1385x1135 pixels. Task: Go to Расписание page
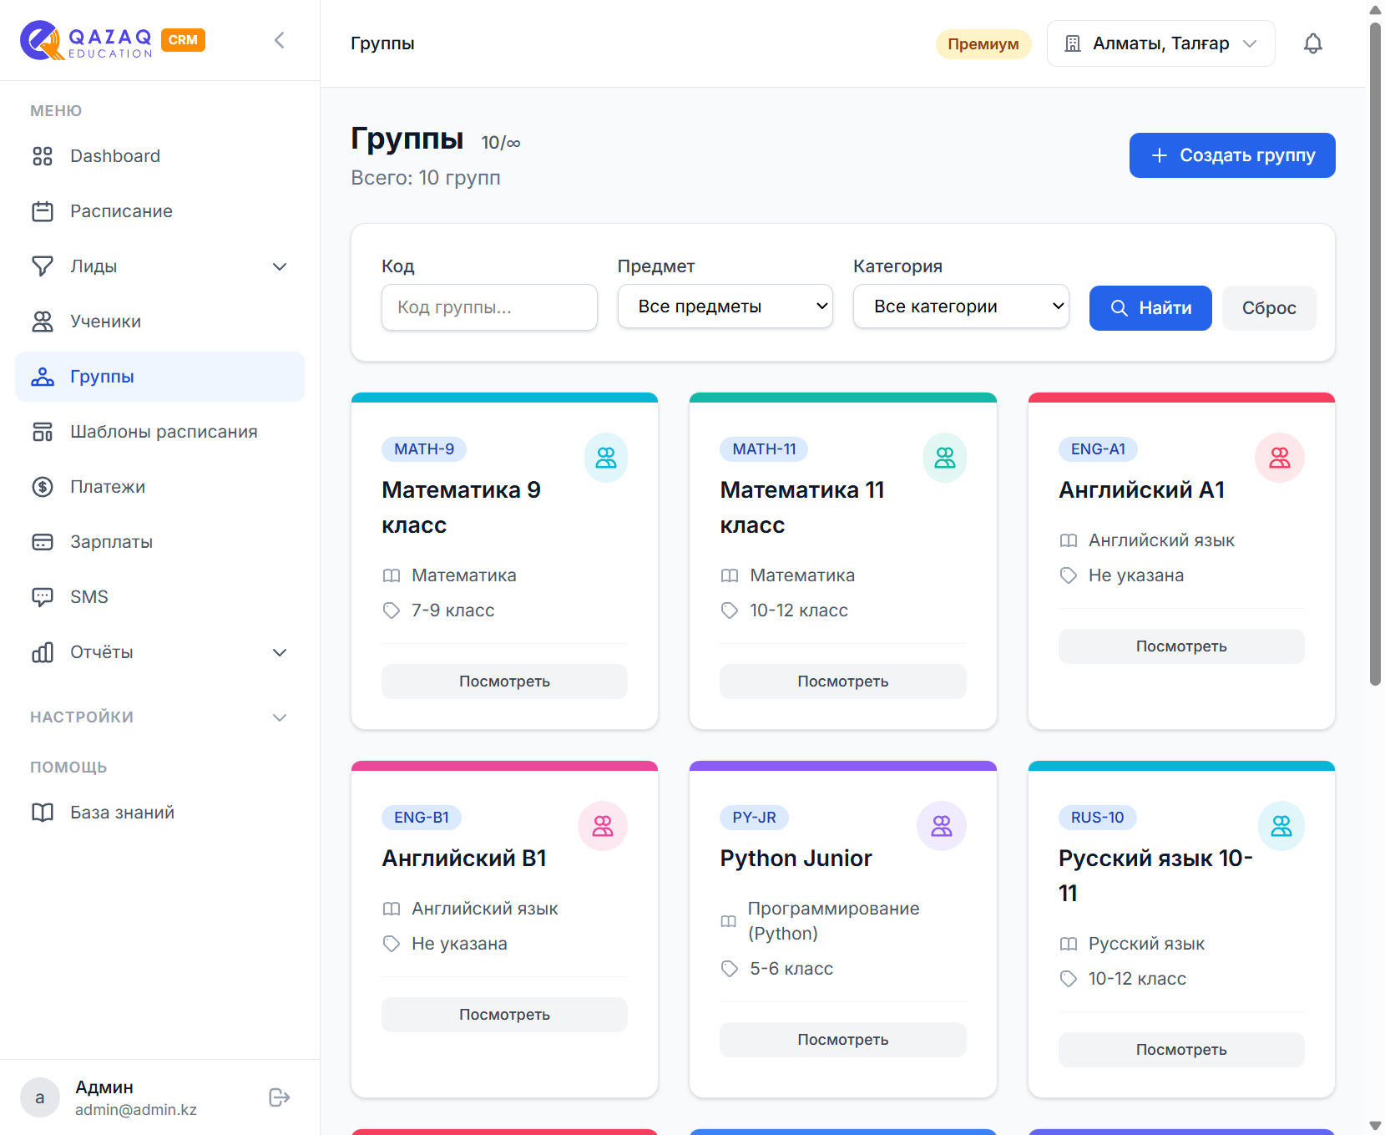point(159,211)
